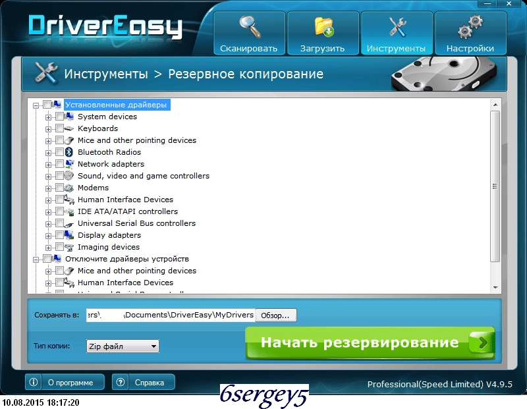Select the Bluetooth Radios tree row
The image size is (527, 409).
pyautogui.click(x=109, y=152)
